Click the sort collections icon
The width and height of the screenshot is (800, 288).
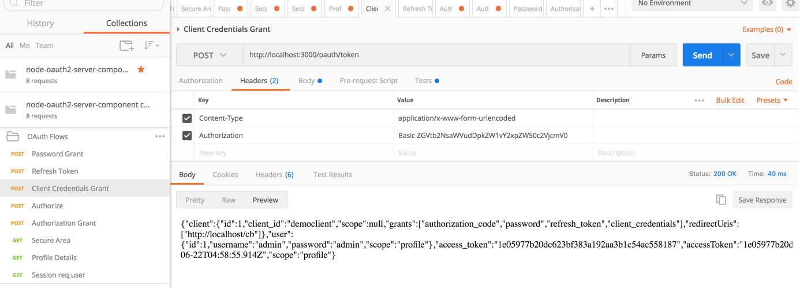point(151,45)
